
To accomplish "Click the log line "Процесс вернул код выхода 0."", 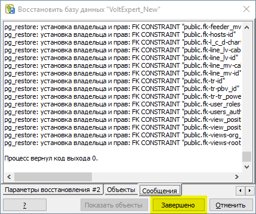I will pyautogui.click(x=51, y=158).
